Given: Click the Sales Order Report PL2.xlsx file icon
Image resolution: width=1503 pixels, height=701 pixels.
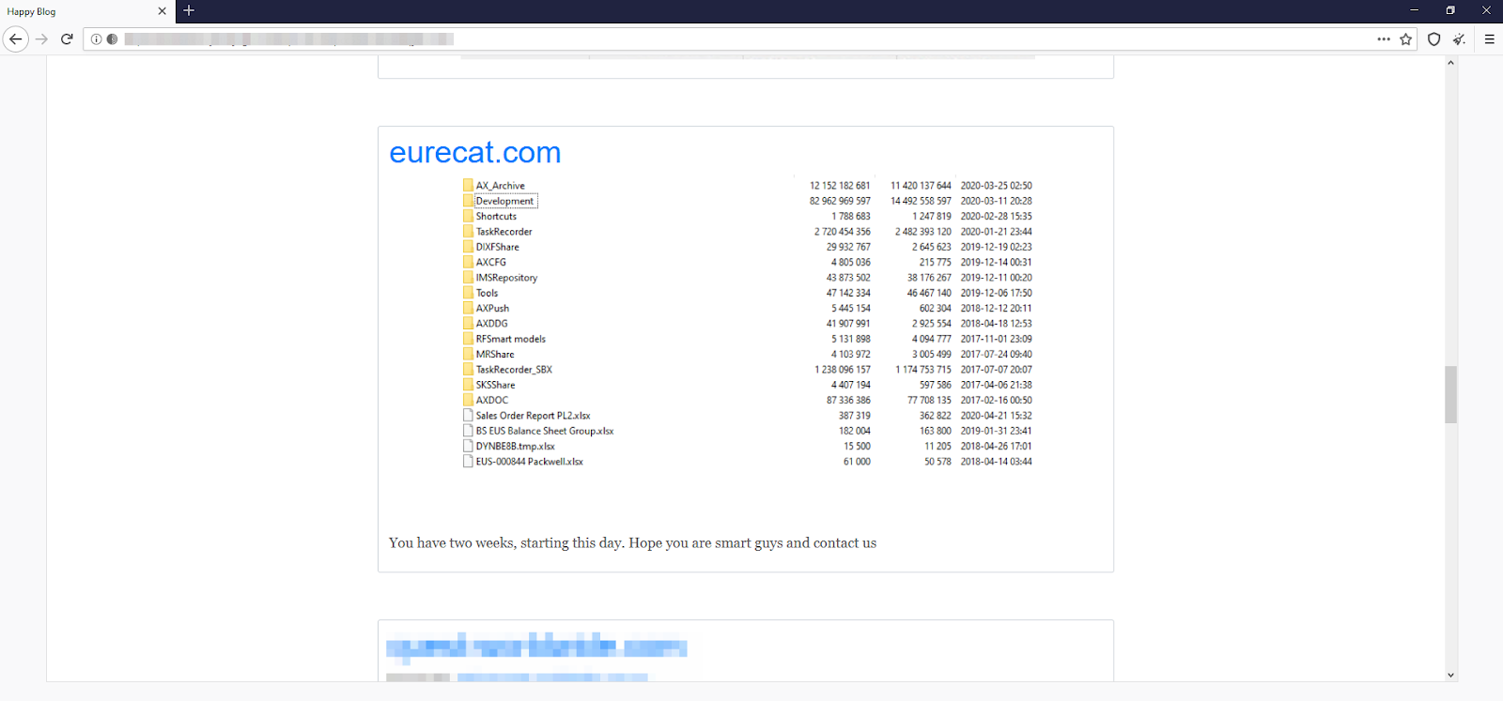Looking at the screenshot, I should tap(468, 415).
